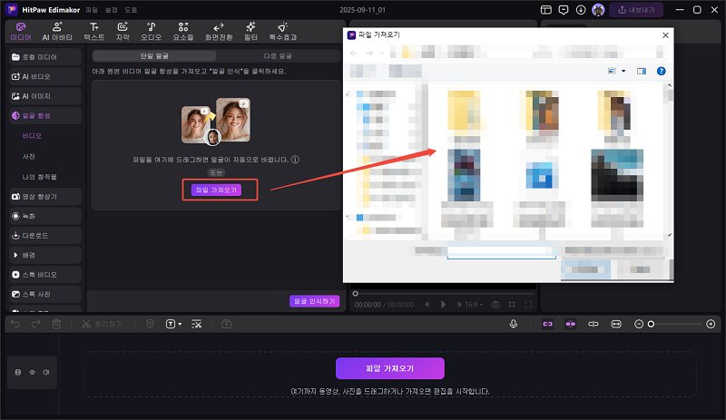Click the timeline zoom in plus icon

(711, 324)
